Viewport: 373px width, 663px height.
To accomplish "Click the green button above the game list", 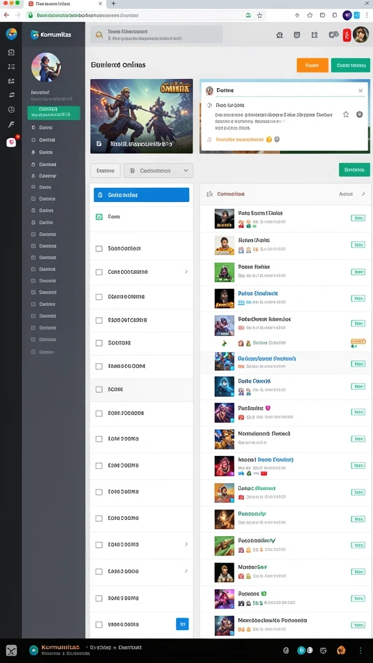I will pos(354,170).
